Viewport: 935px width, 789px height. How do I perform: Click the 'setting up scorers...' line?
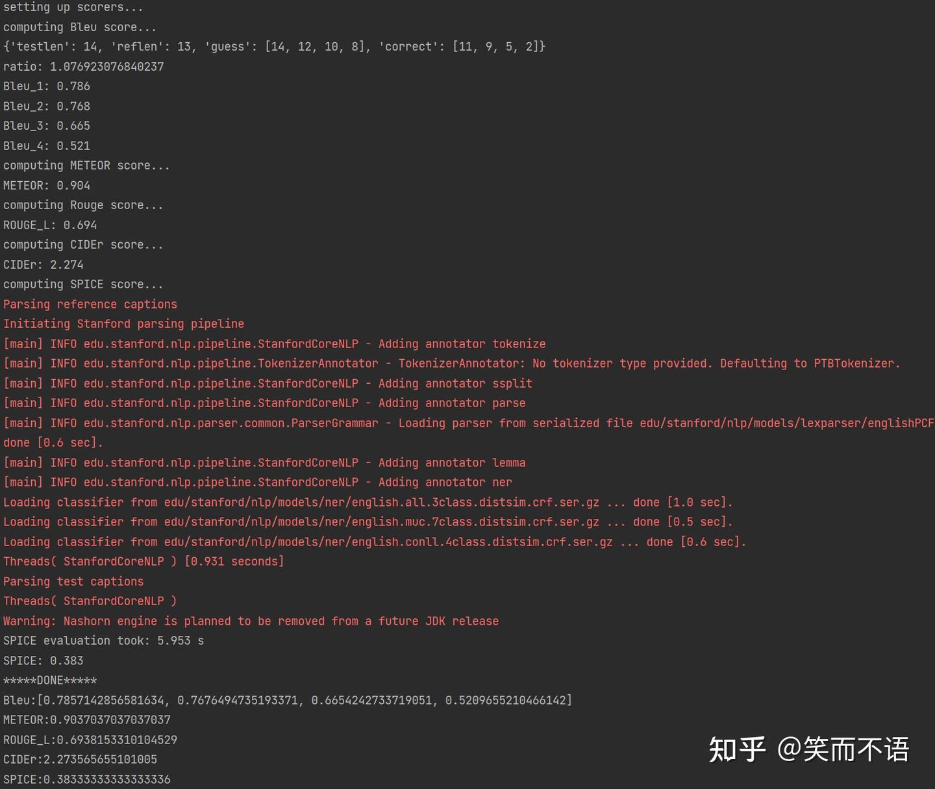coord(73,7)
